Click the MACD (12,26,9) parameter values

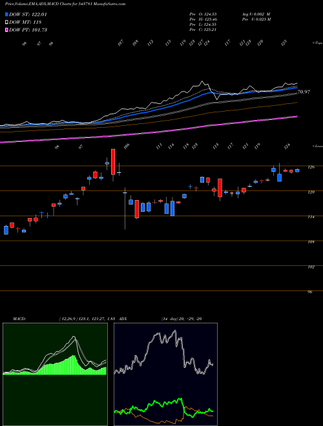(88, 319)
